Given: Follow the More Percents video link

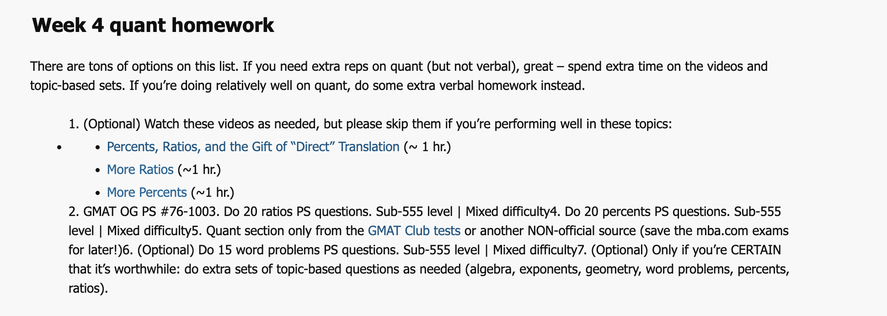Looking at the screenshot, I should pyautogui.click(x=147, y=193).
